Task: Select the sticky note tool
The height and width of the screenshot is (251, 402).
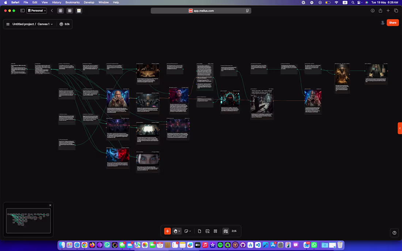Action: tap(186, 231)
